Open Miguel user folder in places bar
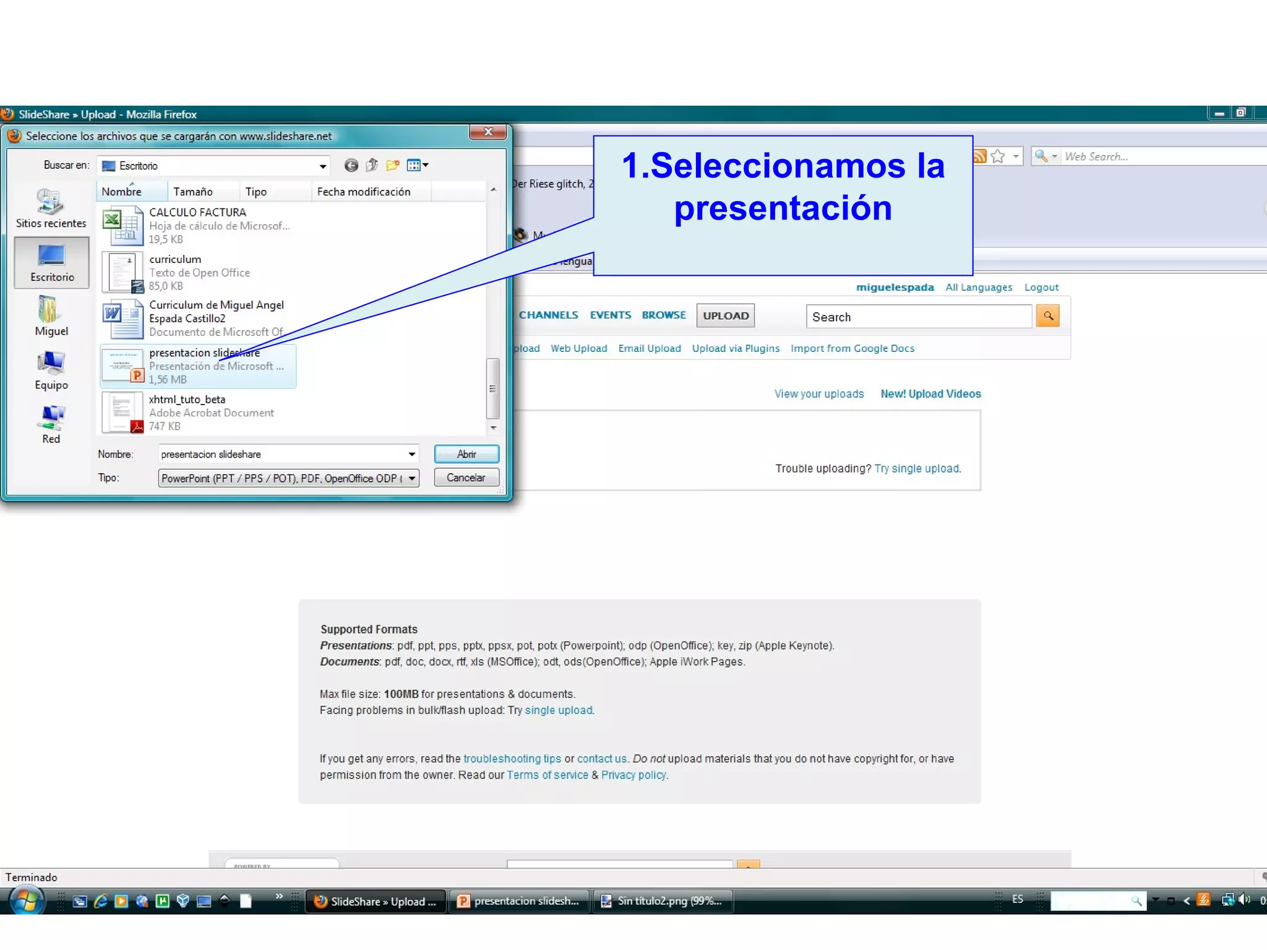 click(51, 316)
